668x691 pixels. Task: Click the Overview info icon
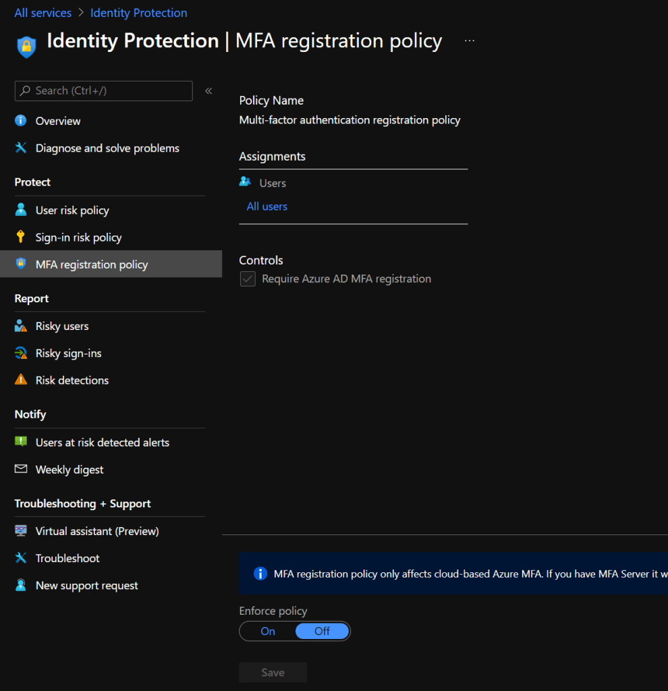pyautogui.click(x=21, y=121)
